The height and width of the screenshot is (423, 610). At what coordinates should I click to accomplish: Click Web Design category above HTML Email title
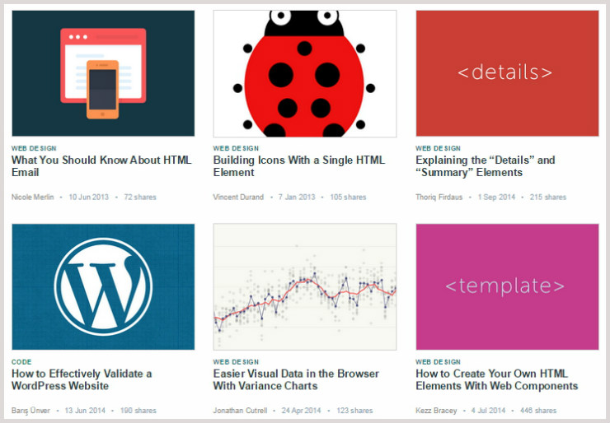click(34, 148)
